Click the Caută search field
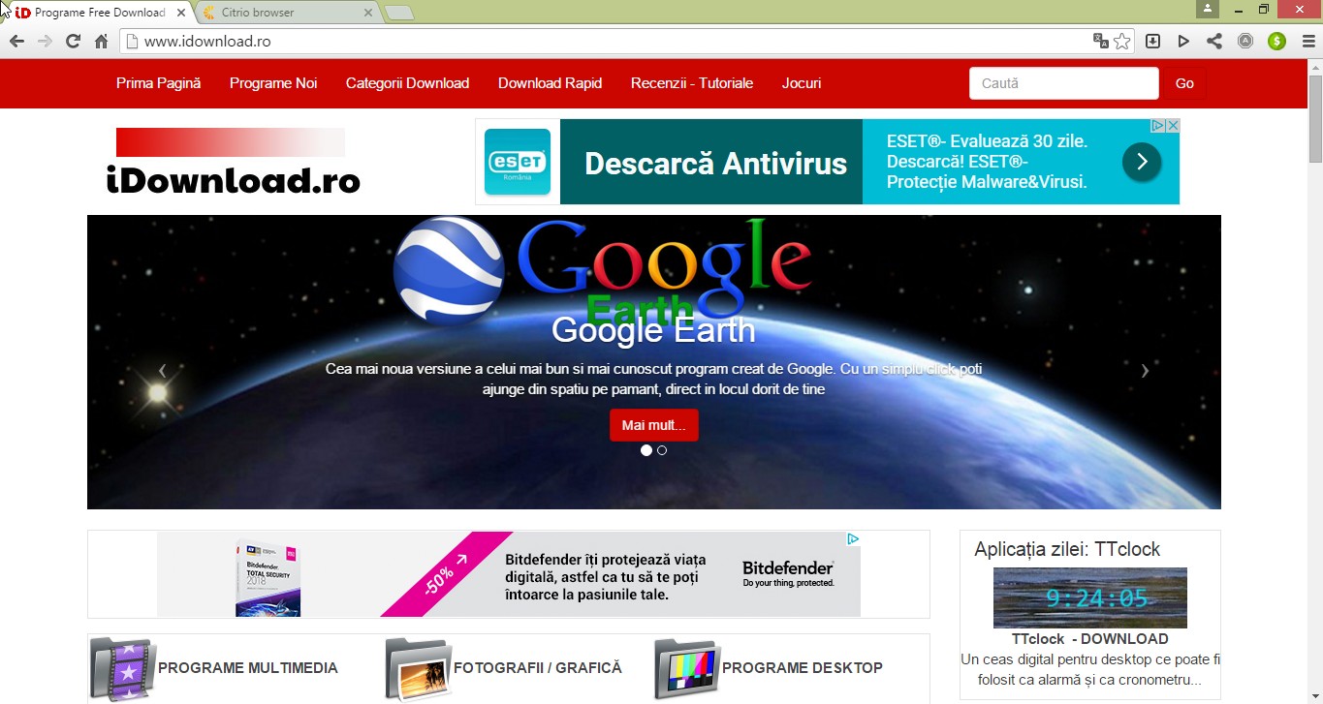 1063,83
